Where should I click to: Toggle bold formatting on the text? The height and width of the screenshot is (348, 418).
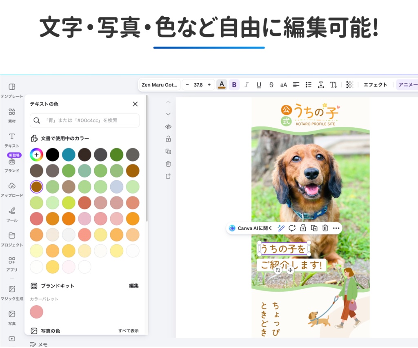tap(234, 84)
